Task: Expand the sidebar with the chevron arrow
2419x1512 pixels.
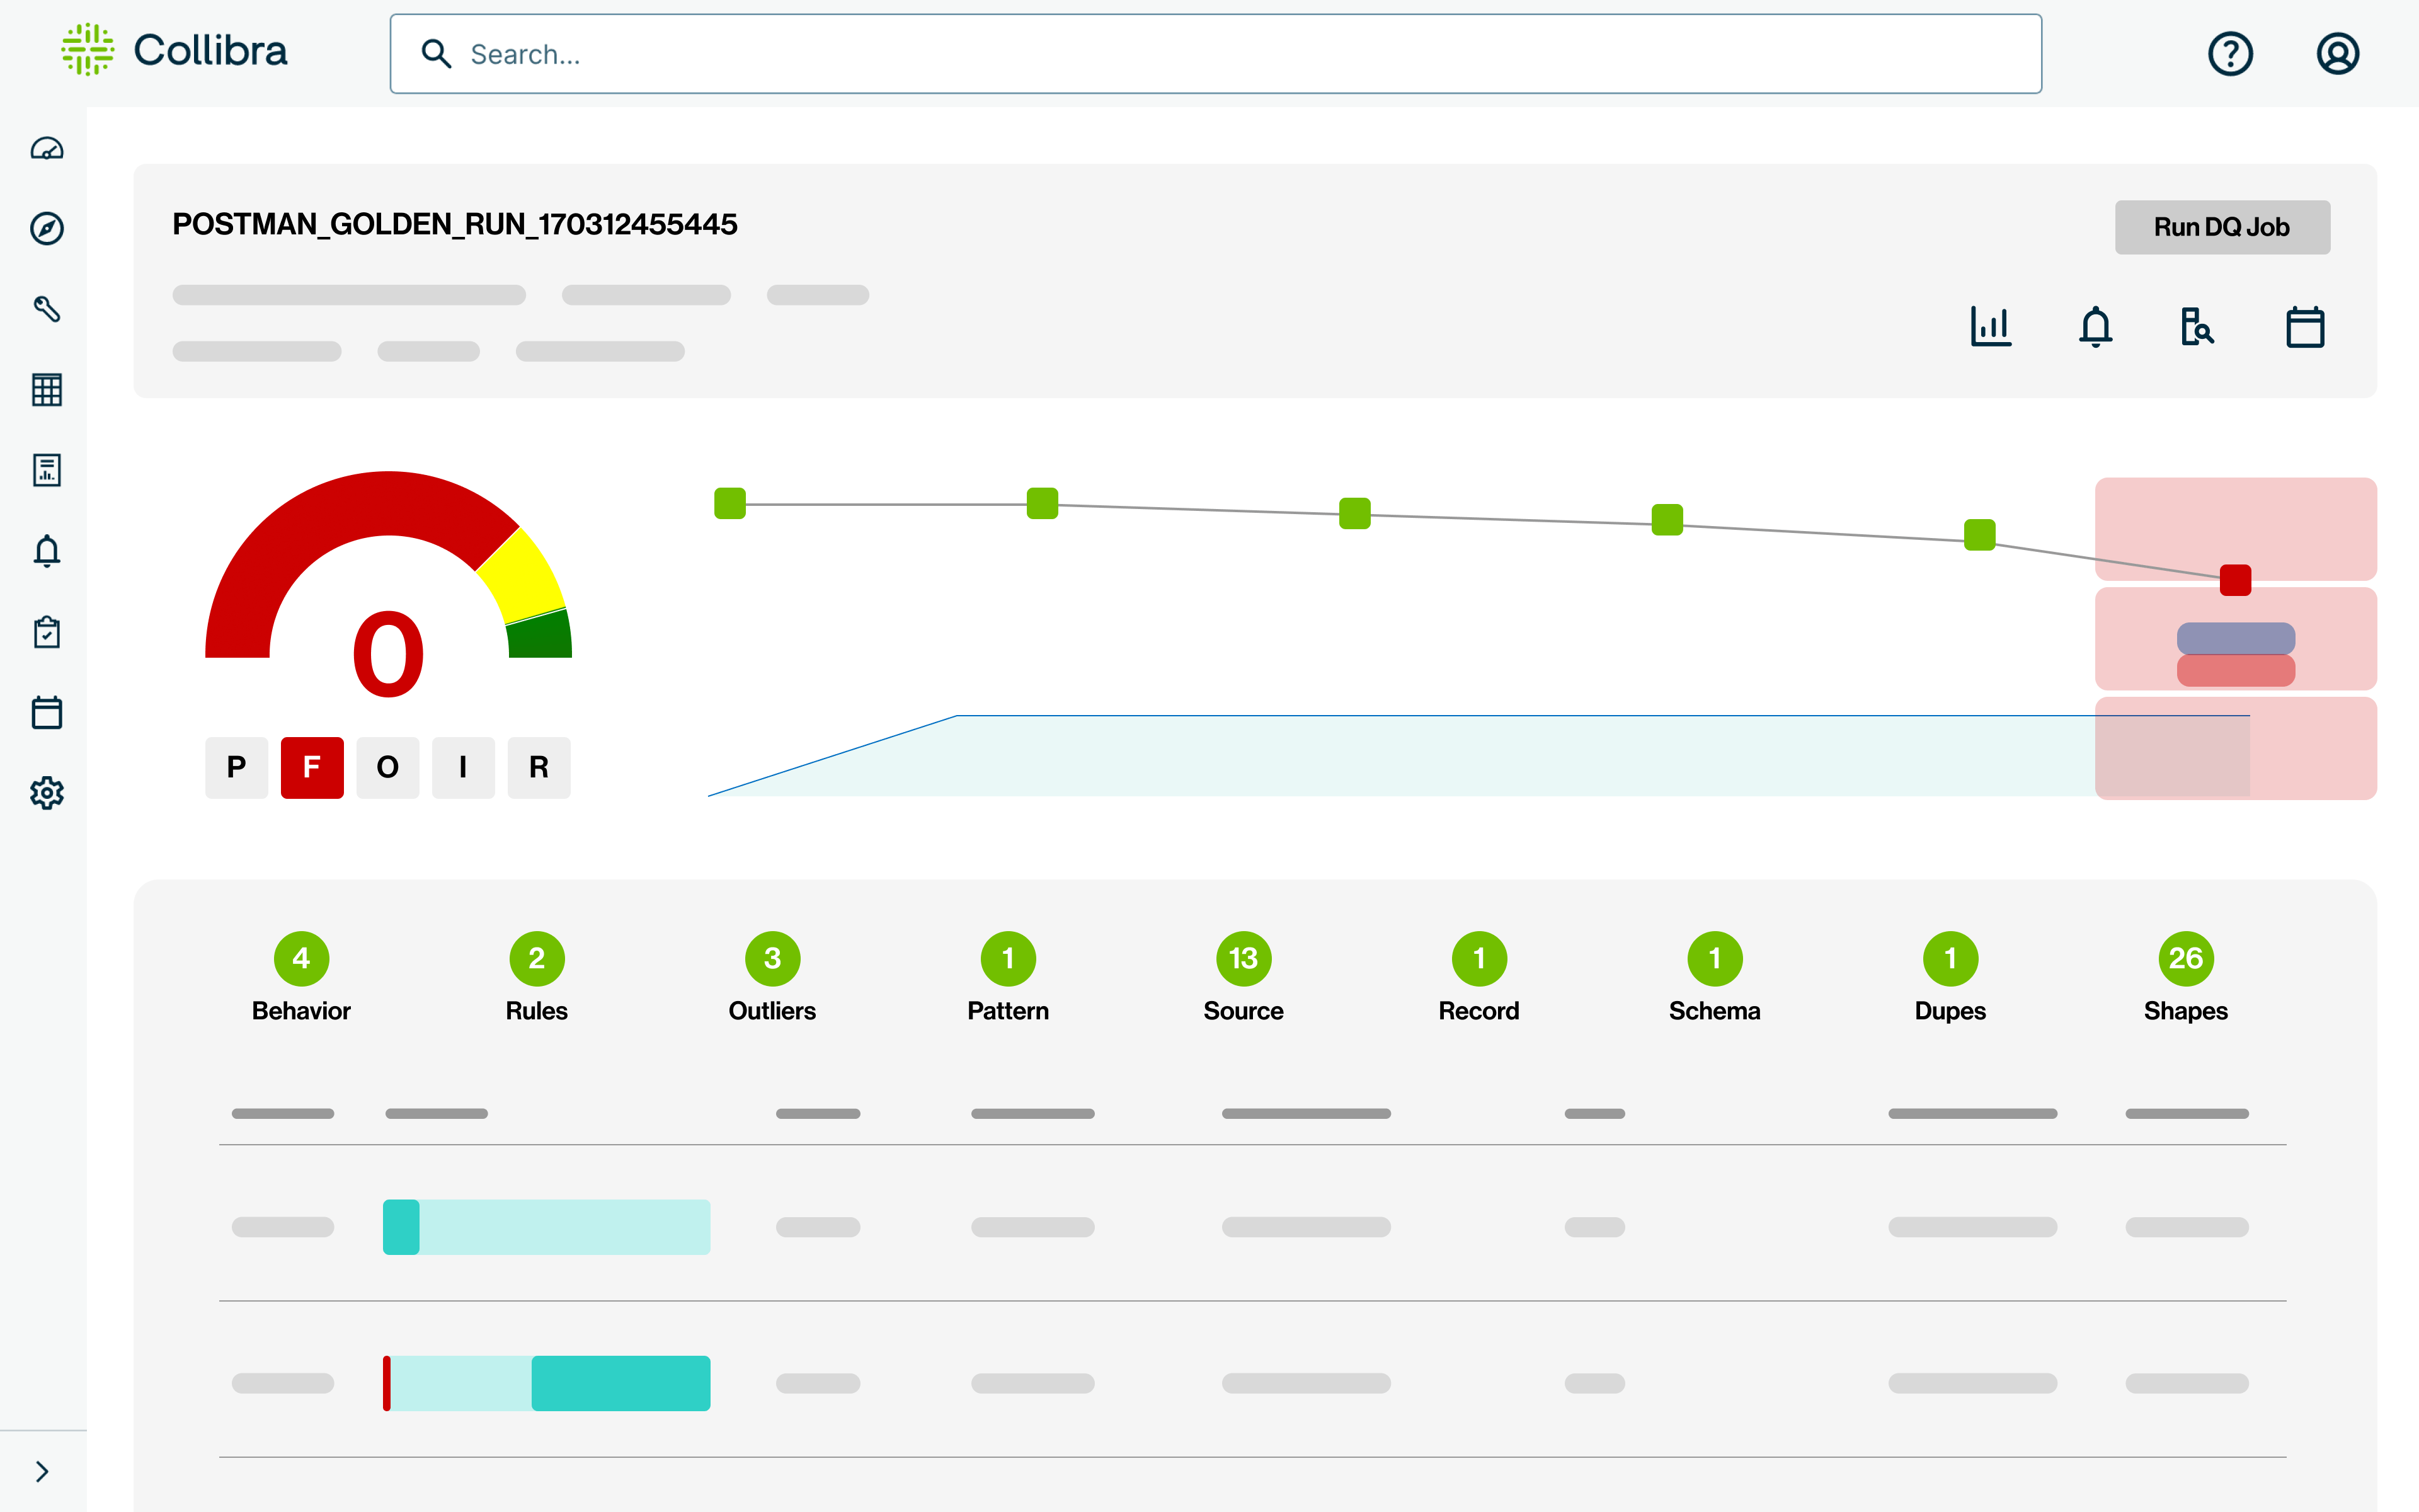Action: coord(42,1471)
